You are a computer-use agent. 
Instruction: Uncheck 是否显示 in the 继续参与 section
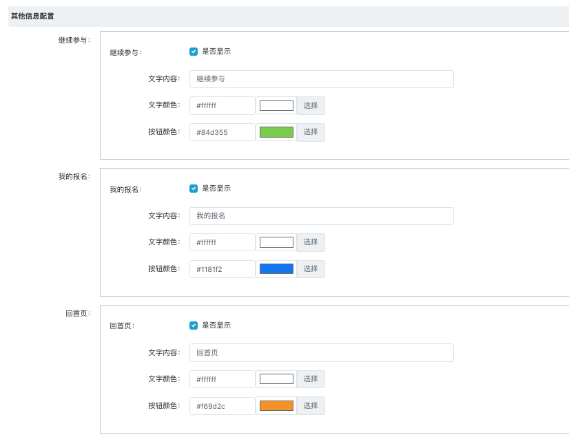pos(194,52)
